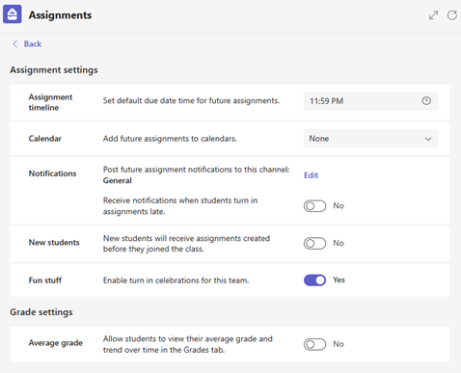Click the Assignment timeline label
Screen dimensions: 461x373
click(x=50, y=102)
